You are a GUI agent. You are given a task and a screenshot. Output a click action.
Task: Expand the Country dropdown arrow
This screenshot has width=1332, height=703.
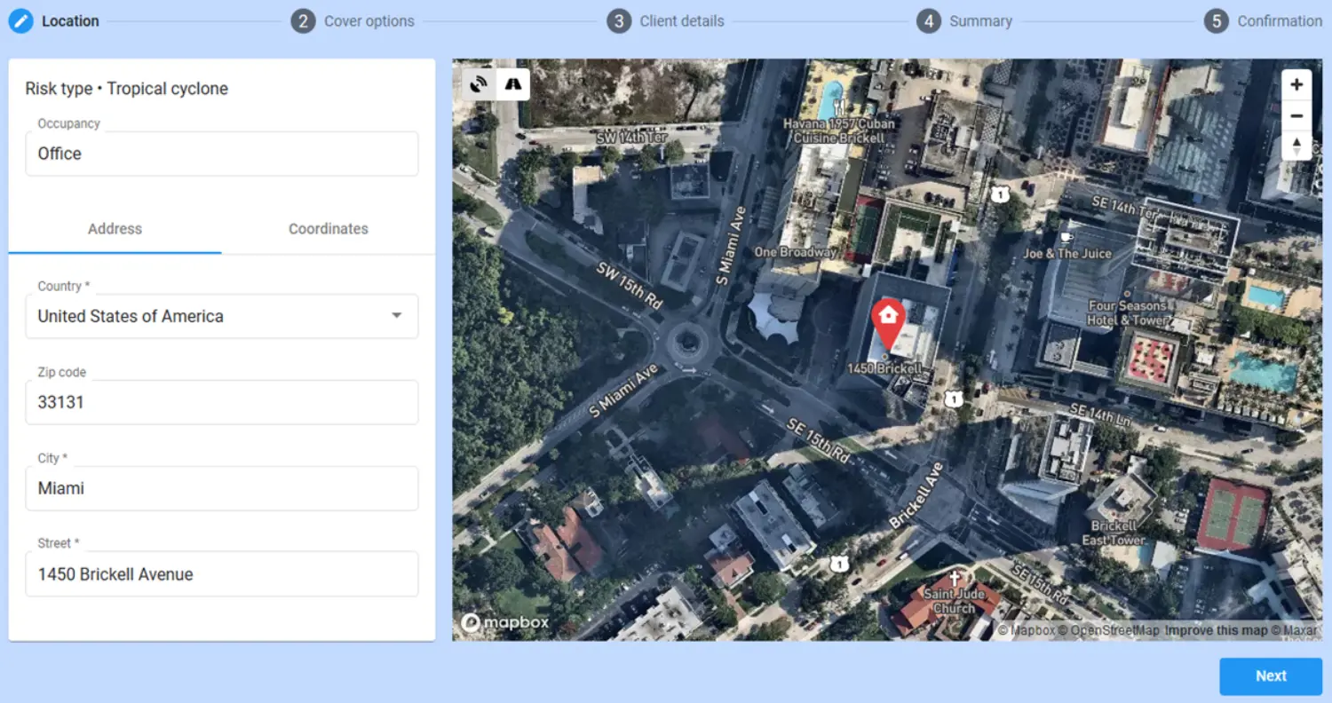point(397,316)
